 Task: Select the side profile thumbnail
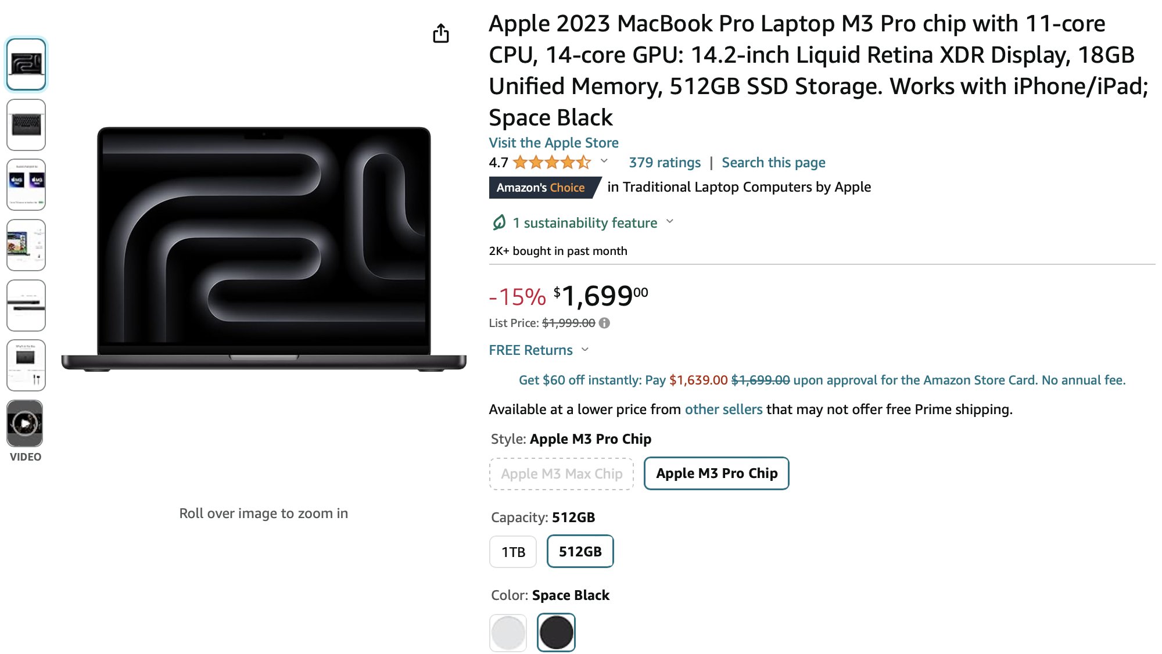tap(26, 306)
